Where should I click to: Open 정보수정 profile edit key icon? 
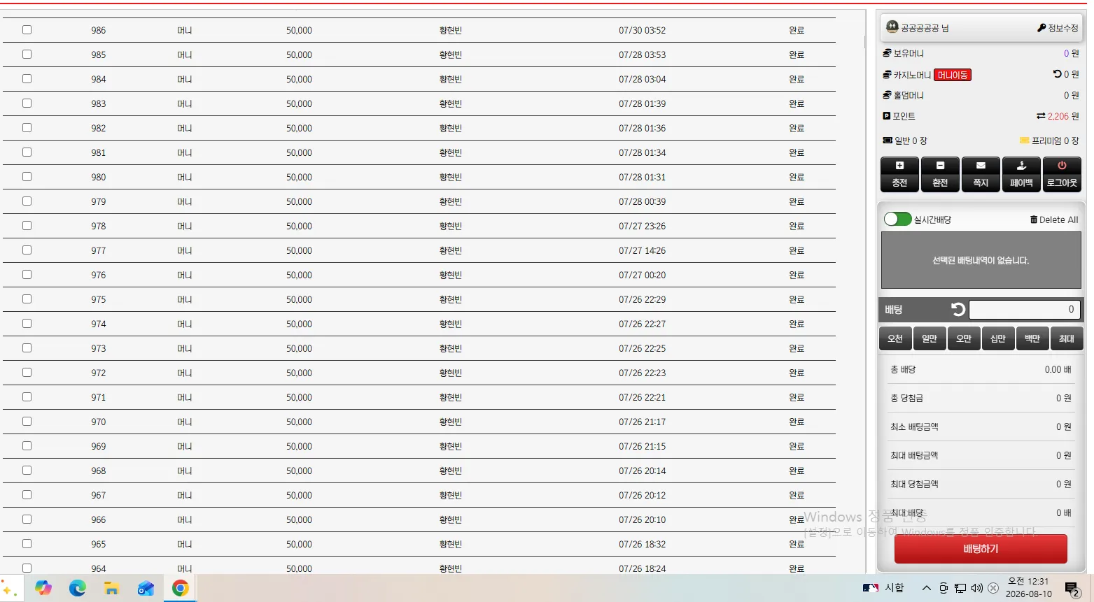pos(1042,28)
